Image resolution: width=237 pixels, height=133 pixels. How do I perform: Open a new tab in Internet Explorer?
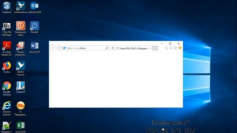pos(155,48)
